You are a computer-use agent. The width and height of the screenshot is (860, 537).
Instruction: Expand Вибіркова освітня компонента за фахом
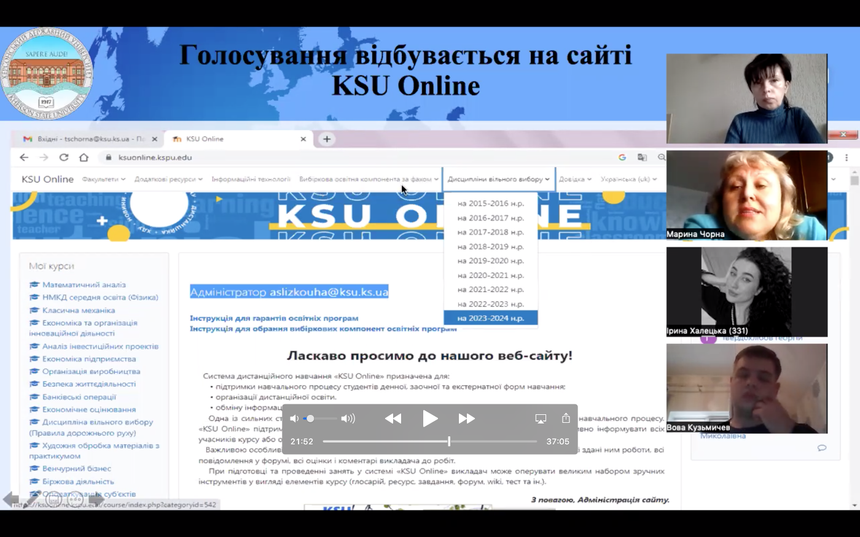point(369,179)
